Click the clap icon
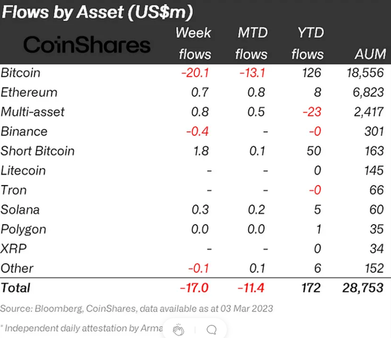The width and height of the screenshot is (391, 338). 178,330
